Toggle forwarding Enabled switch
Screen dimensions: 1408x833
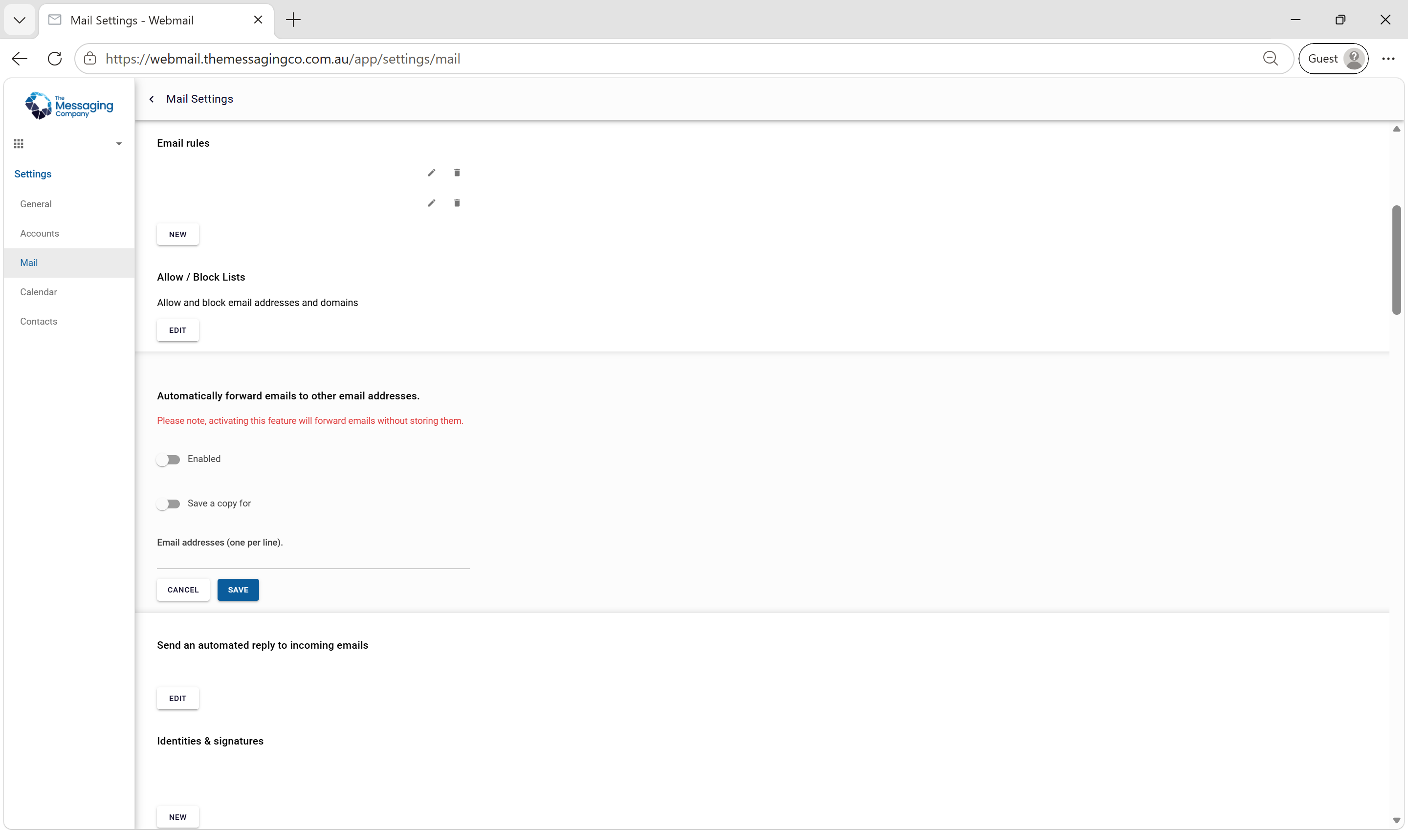168,460
